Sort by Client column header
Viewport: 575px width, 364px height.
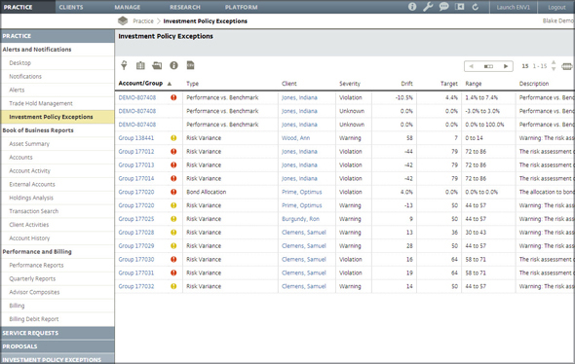click(289, 84)
